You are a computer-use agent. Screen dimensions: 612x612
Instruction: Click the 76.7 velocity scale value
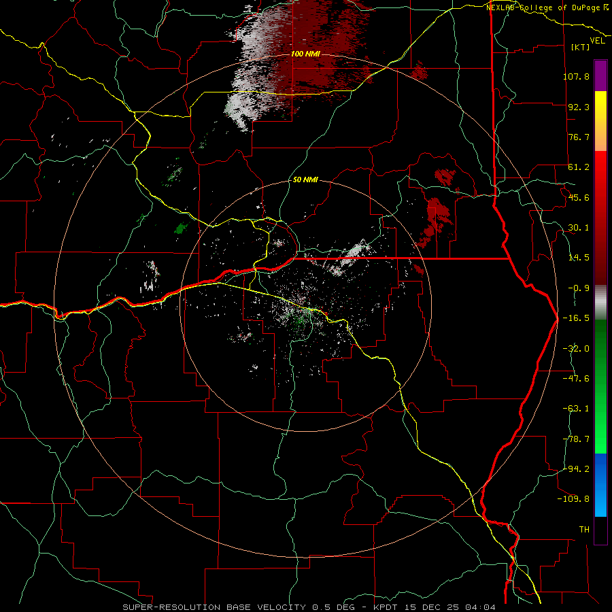[x=579, y=137]
